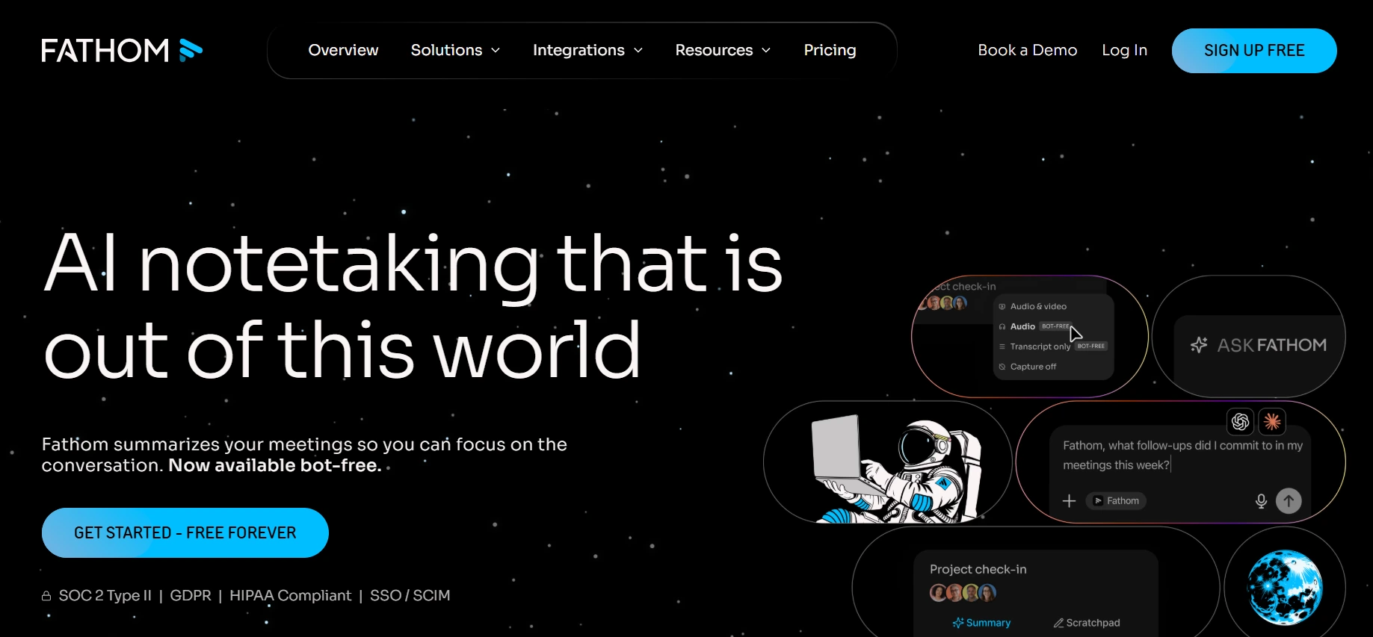Click the Log In link

[x=1124, y=50]
